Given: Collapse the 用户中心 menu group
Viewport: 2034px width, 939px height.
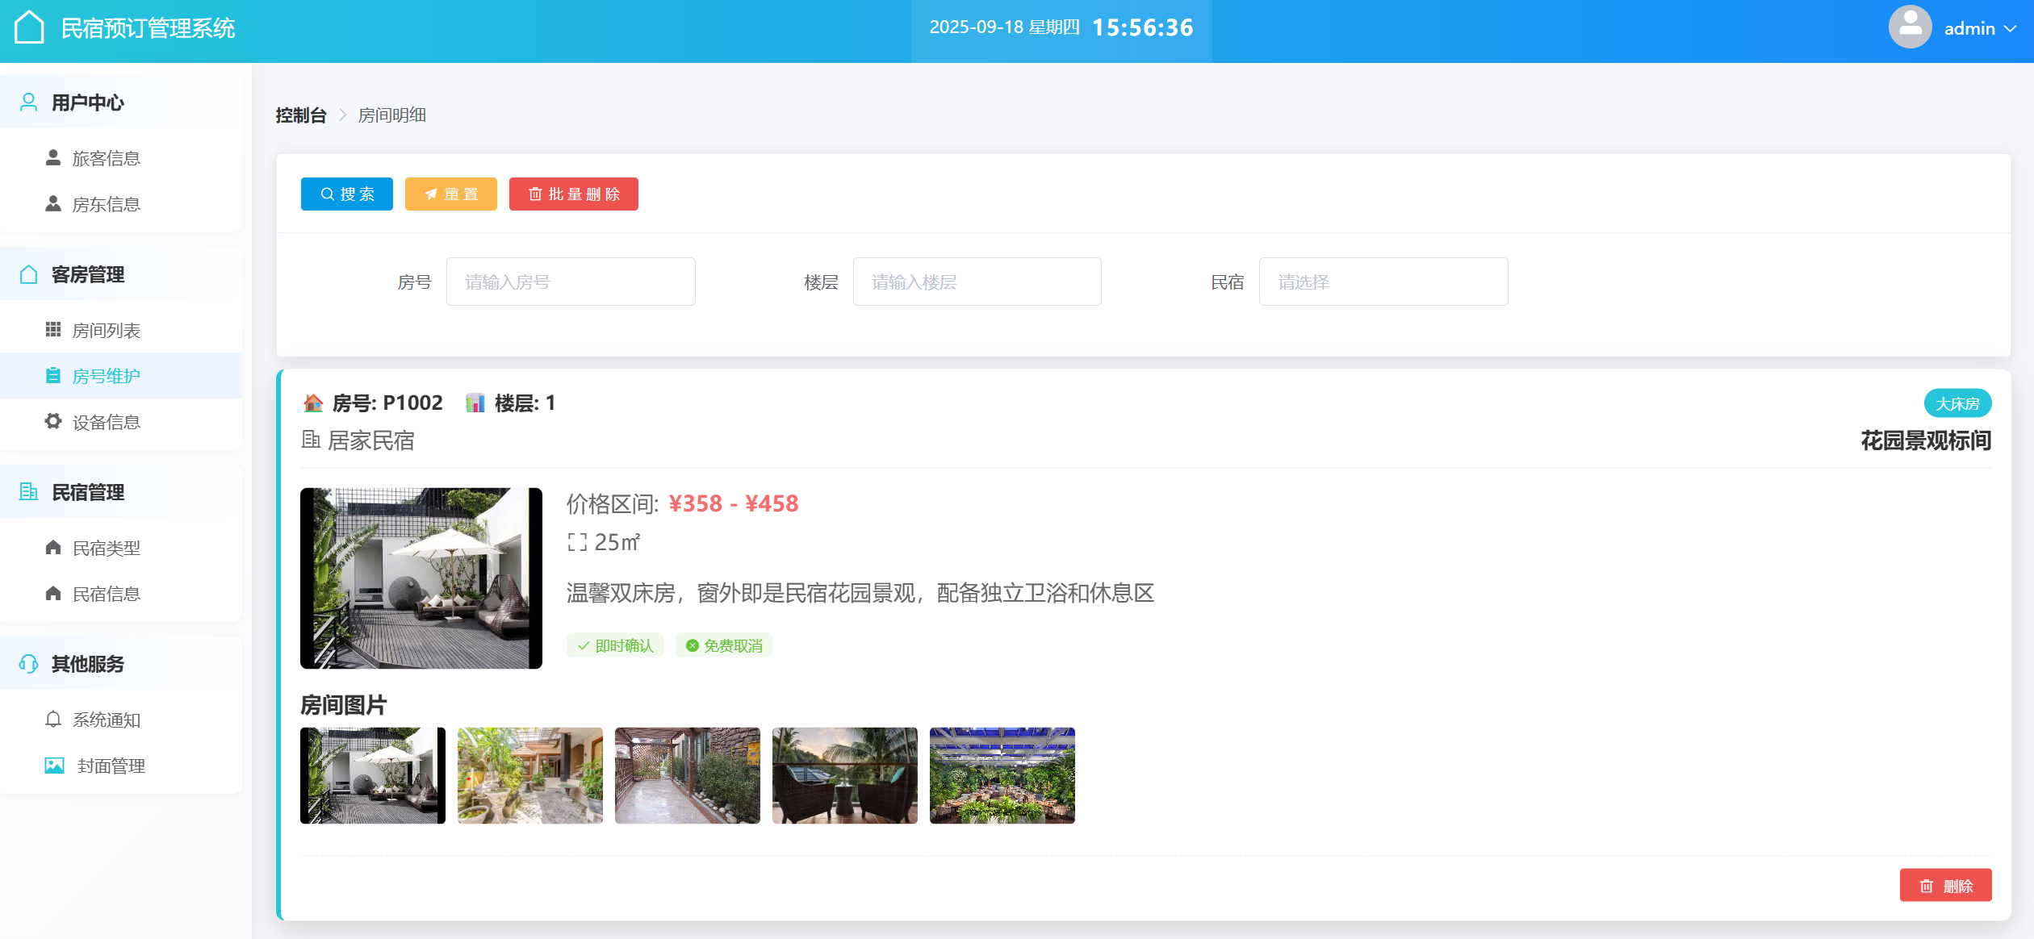Looking at the screenshot, I should pyautogui.click(x=121, y=102).
